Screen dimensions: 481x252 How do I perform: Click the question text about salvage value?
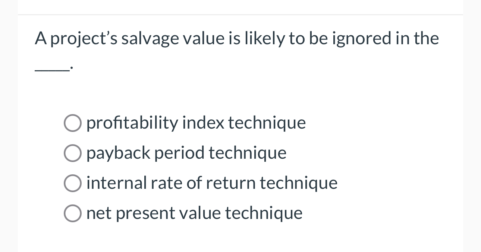(x=236, y=38)
